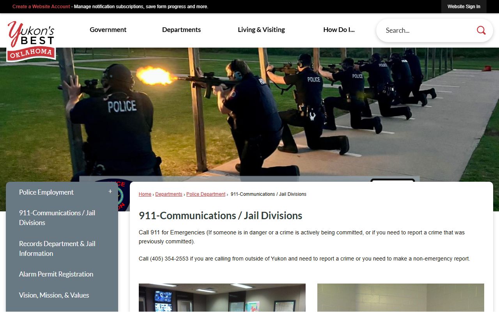The width and height of the screenshot is (499, 312).
Task: Click the Website Sign In button
Action: coord(464,7)
